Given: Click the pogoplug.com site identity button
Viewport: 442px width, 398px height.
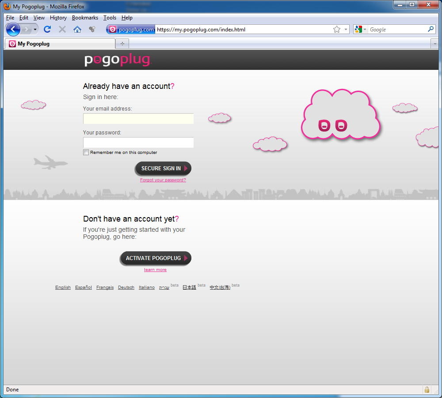Looking at the screenshot, I should [x=131, y=29].
